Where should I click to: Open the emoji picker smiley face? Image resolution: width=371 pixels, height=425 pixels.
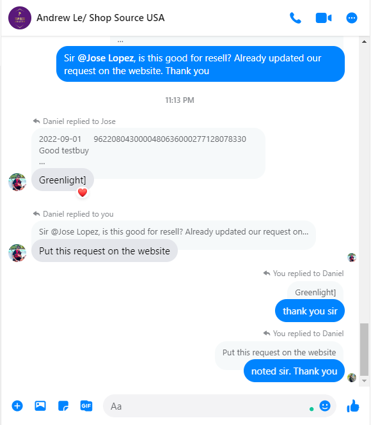[325, 406]
